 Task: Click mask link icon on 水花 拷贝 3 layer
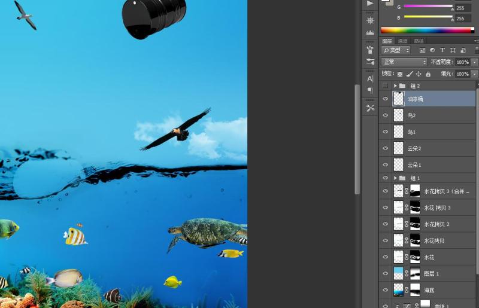click(407, 208)
